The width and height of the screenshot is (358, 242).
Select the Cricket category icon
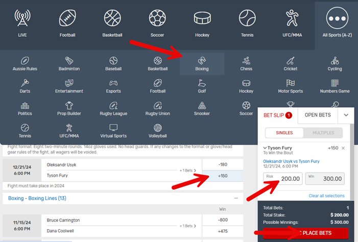(291, 64)
